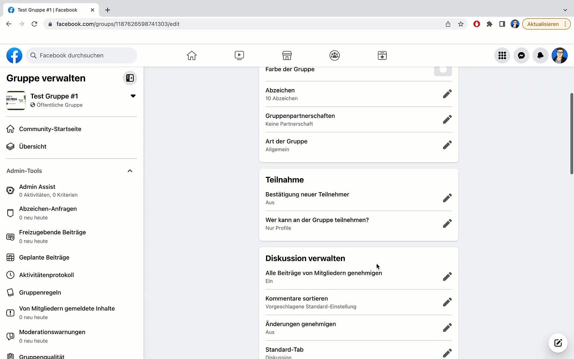Screen dimensions: 574x359
Task: Open the notifications bell
Action: click(x=540, y=56)
